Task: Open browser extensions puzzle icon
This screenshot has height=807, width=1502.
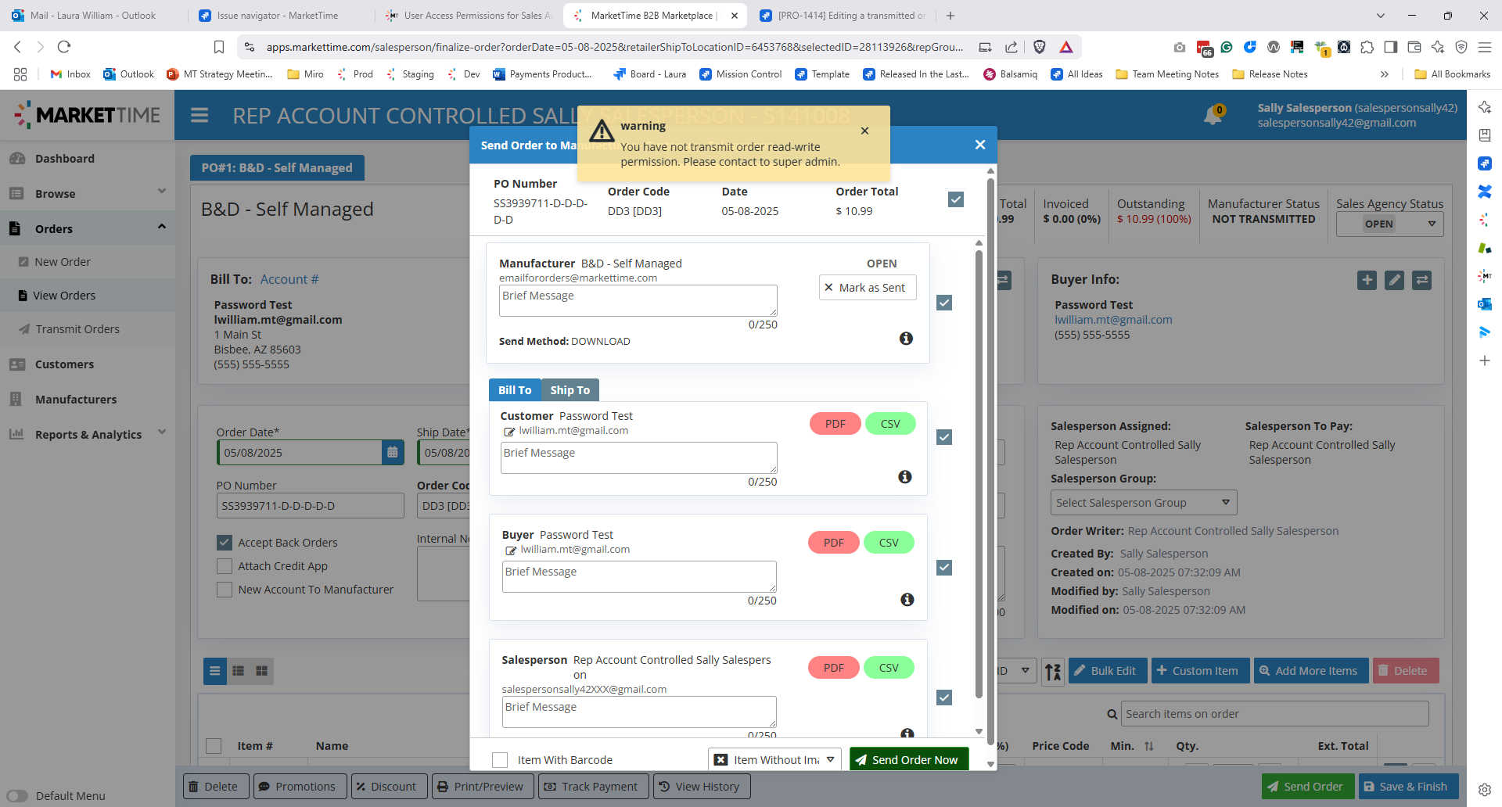Action: coord(1367,47)
